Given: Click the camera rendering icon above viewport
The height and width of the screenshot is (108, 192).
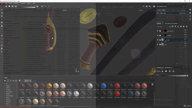Looking at the screenshot, I should [x=146, y=6].
